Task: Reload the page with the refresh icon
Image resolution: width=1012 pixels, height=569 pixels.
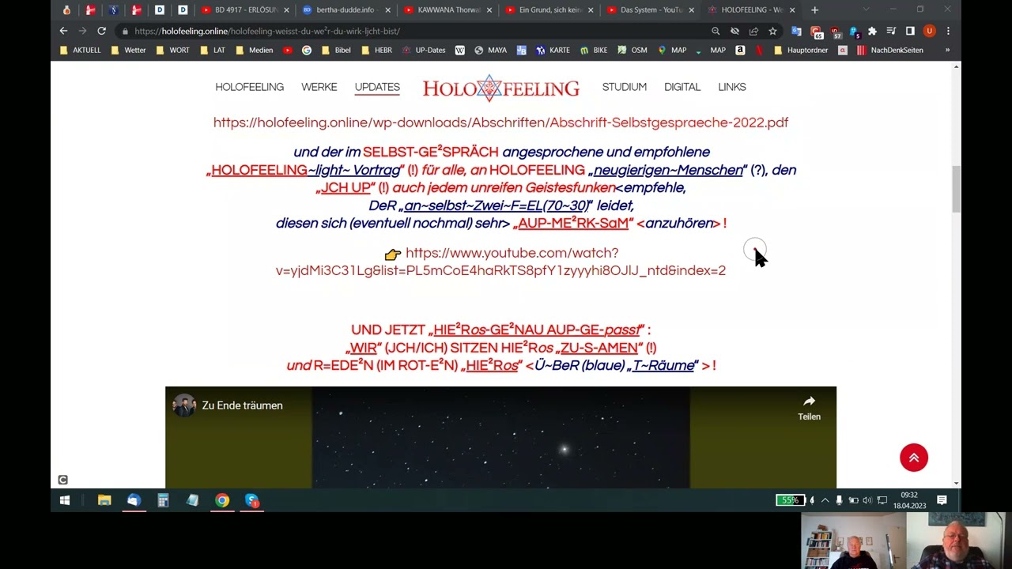Action: click(101, 31)
